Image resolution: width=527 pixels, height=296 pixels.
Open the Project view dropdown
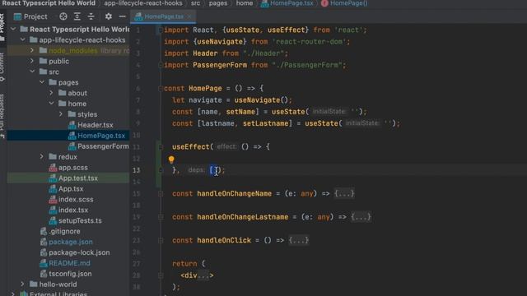coord(30,16)
